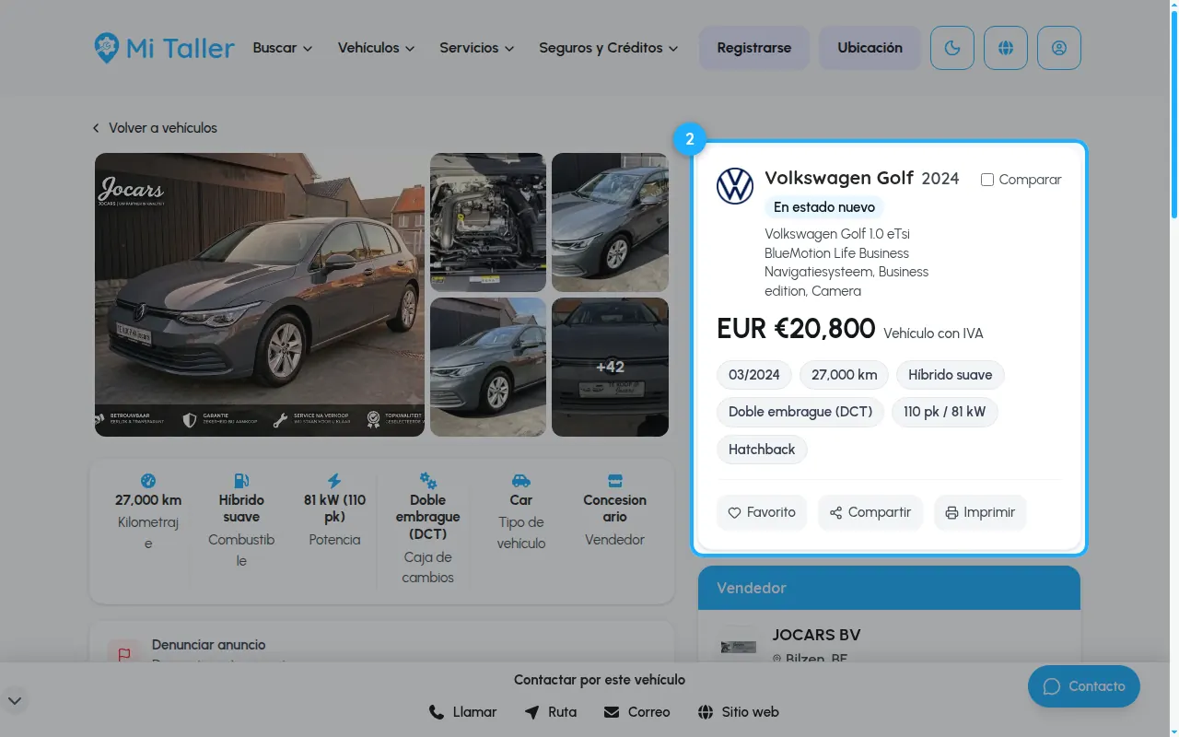Toggle dark mode with the moon icon
Image resolution: width=1179 pixels, height=737 pixels.
(x=952, y=48)
